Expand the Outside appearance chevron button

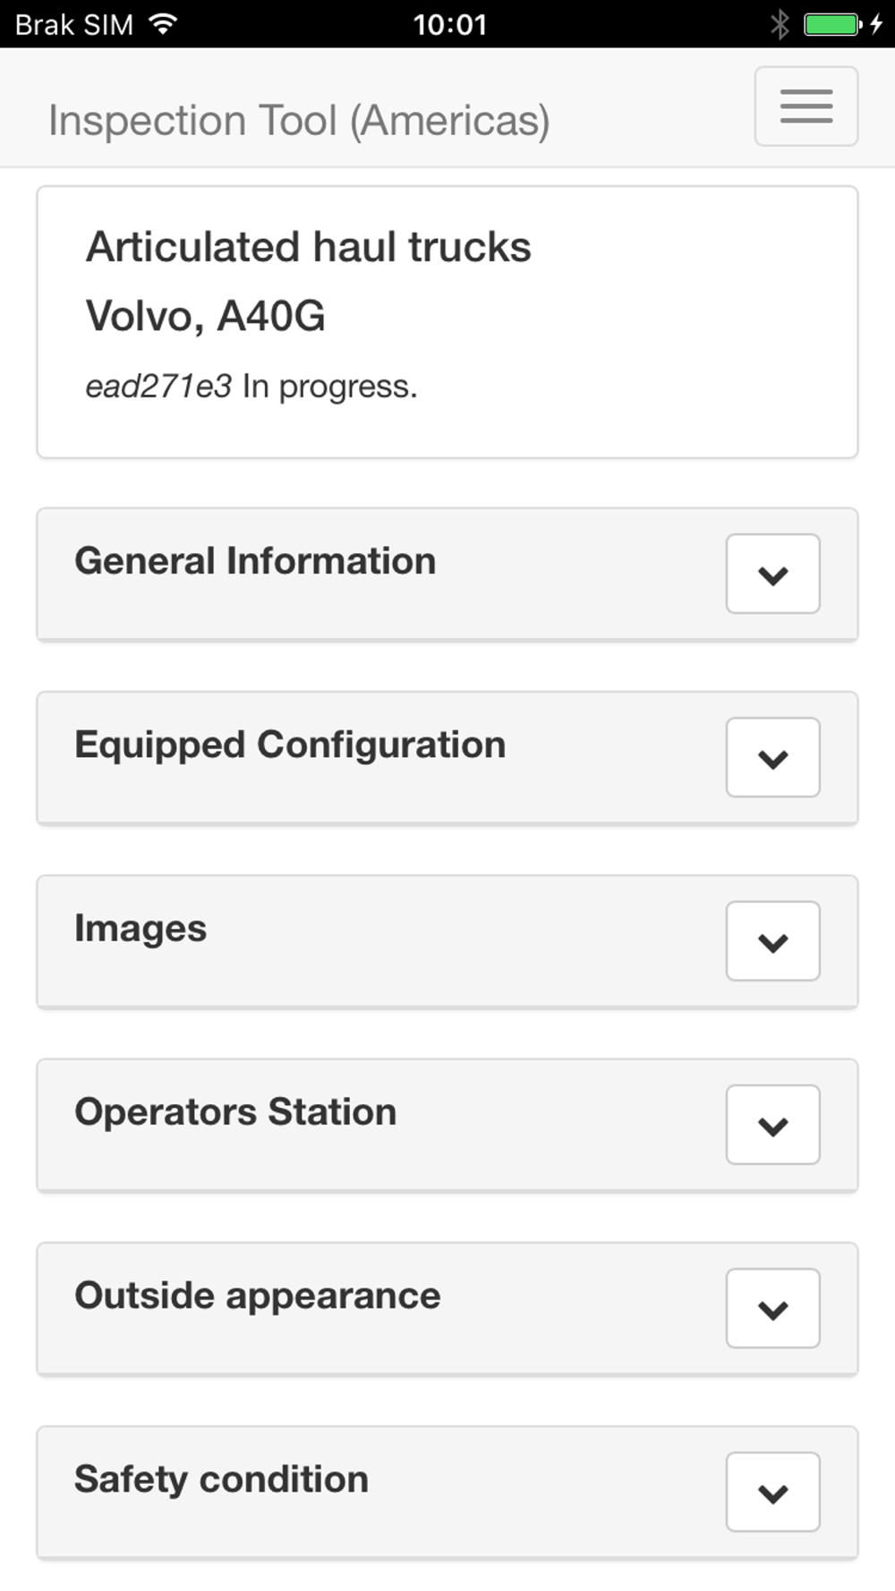point(772,1308)
